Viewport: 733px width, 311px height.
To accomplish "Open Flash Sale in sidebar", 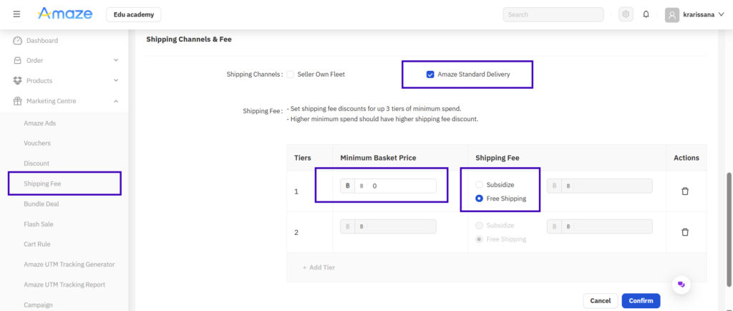I will 39,224.
